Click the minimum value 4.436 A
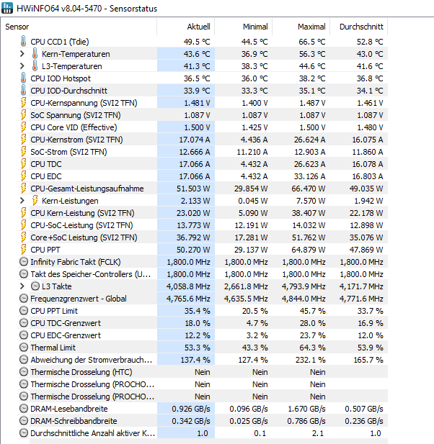Viewport: 434px width, 444px height. tap(254, 140)
